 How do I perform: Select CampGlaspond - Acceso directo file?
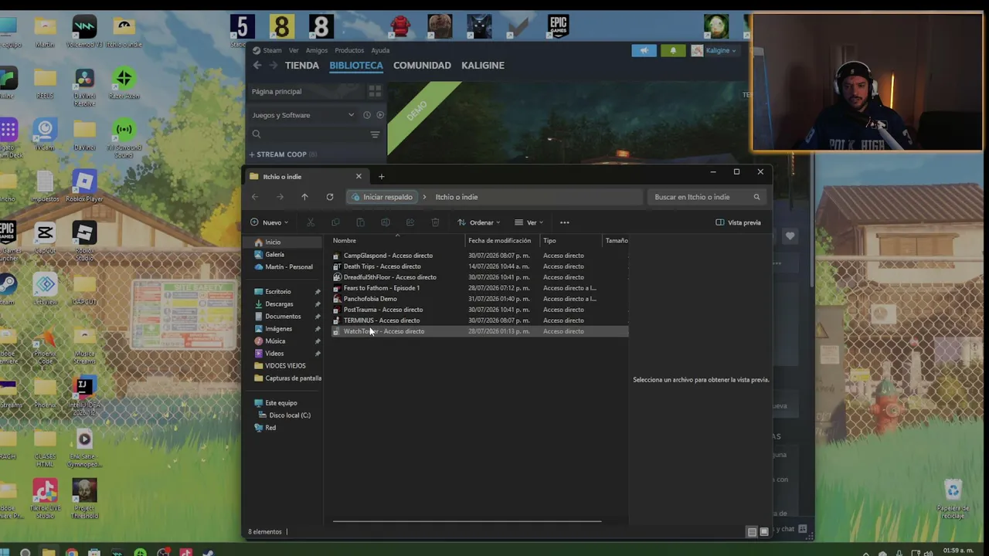click(x=479, y=256)
